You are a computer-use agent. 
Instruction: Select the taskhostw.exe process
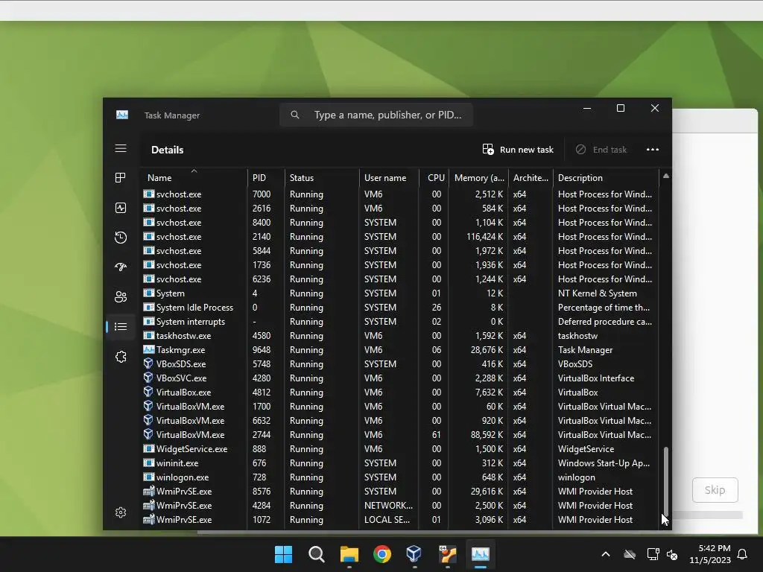(x=399, y=336)
